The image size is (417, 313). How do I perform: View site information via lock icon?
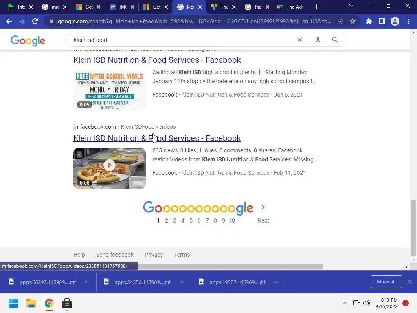point(51,21)
